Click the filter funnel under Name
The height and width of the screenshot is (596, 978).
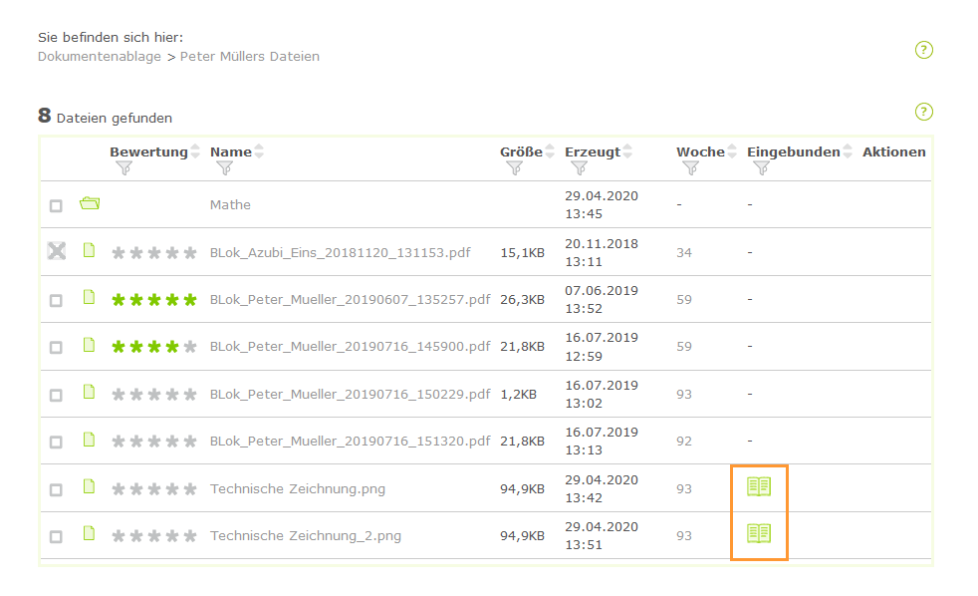tap(224, 168)
